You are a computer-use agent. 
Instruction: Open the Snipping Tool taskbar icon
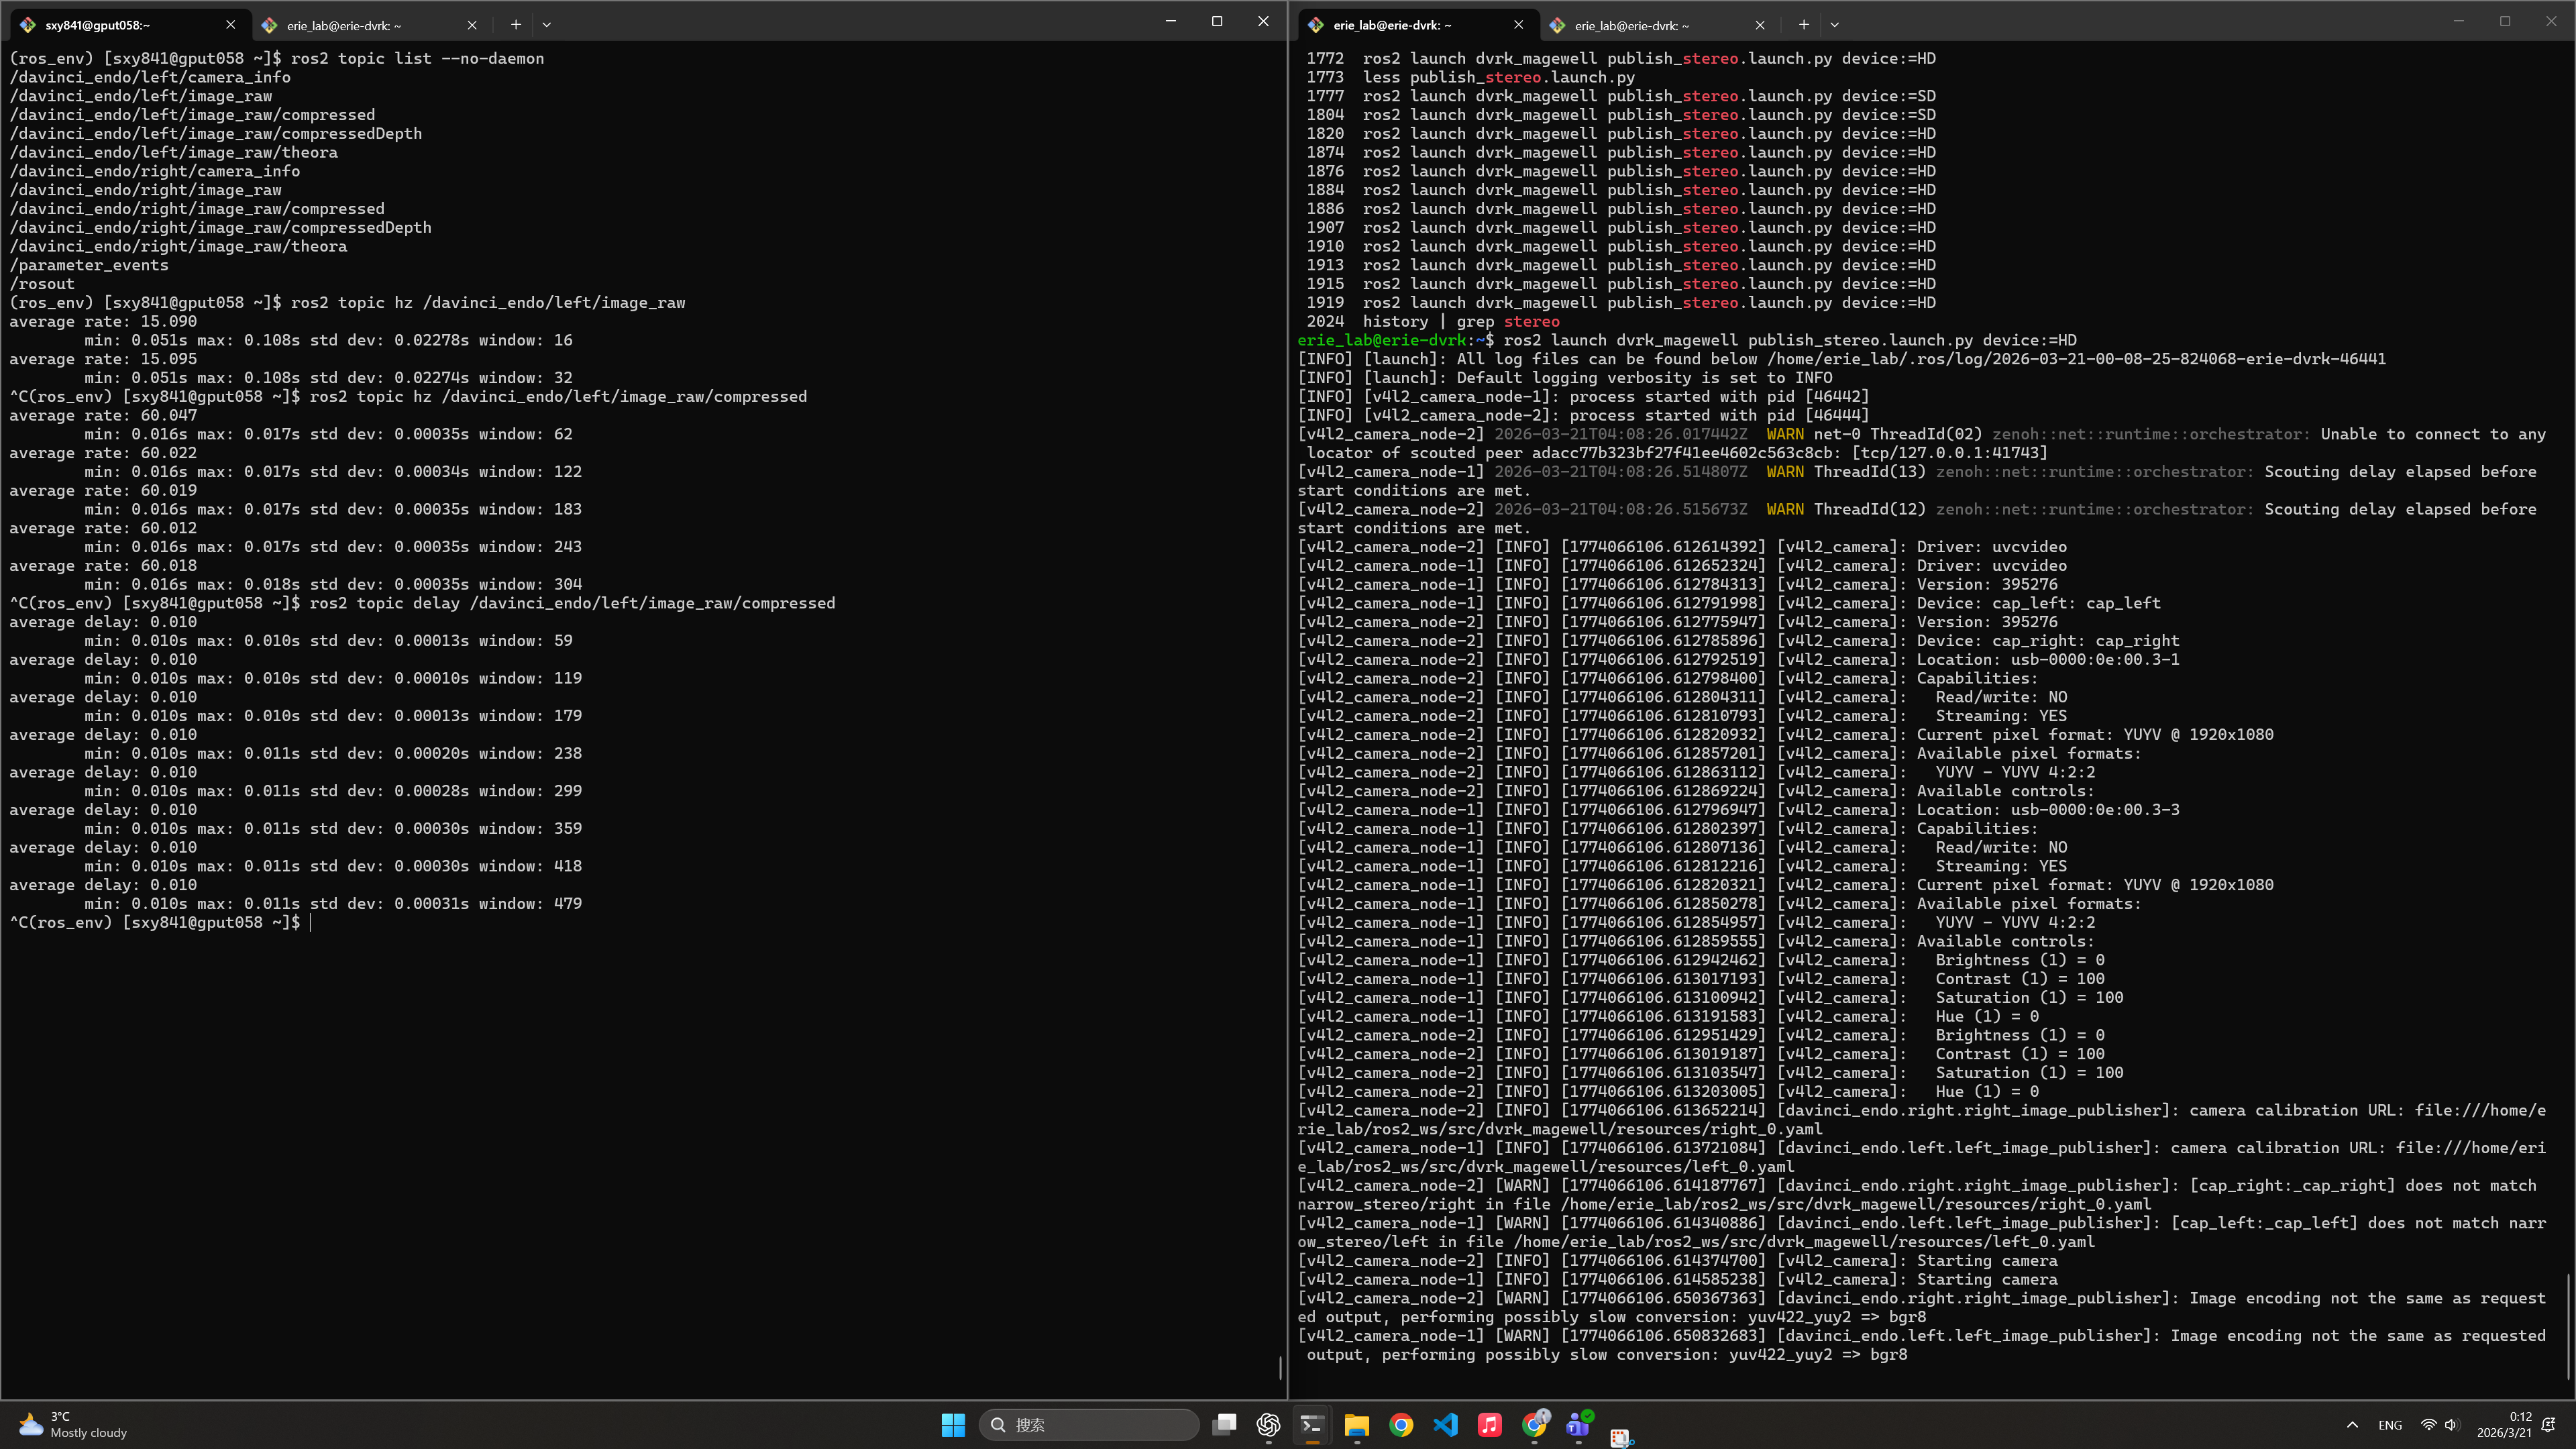pyautogui.click(x=1621, y=1437)
